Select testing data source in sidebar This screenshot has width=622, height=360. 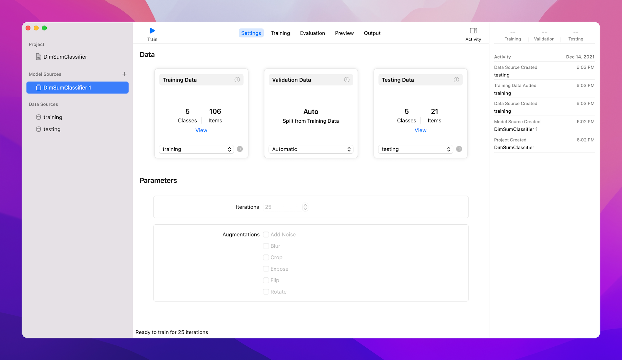(x=52, y=129)
